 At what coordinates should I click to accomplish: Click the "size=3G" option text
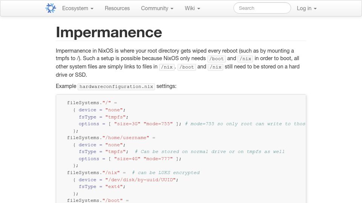[127, 124]
